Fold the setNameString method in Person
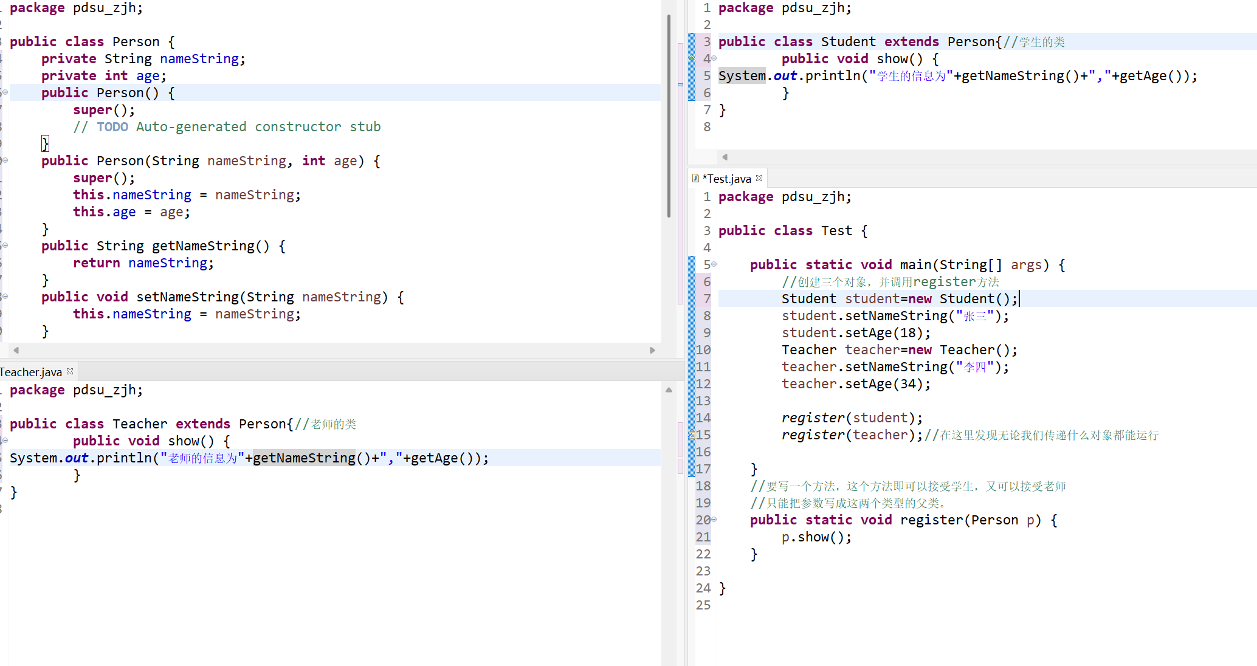 point(5,297)
